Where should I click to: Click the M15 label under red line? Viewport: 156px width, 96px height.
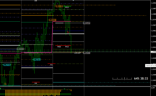(x=67, y=47)
